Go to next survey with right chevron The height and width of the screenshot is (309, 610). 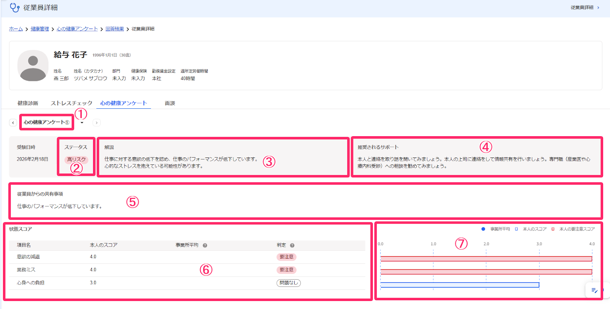point(96,122)
